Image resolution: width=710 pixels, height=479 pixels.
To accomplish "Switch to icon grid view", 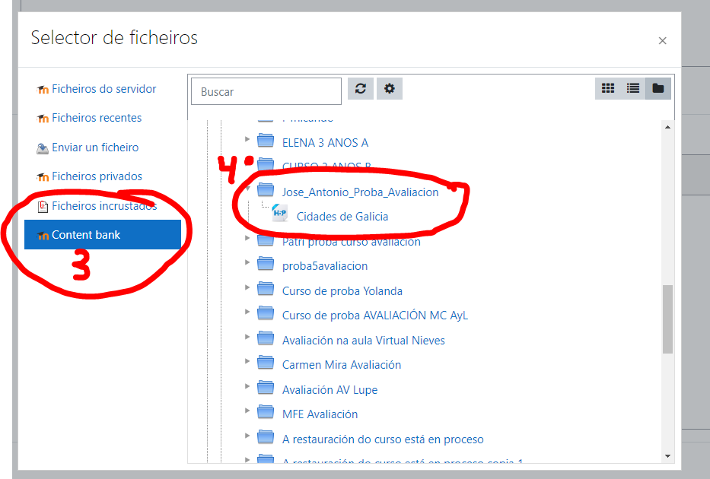I will pos(607,89).
